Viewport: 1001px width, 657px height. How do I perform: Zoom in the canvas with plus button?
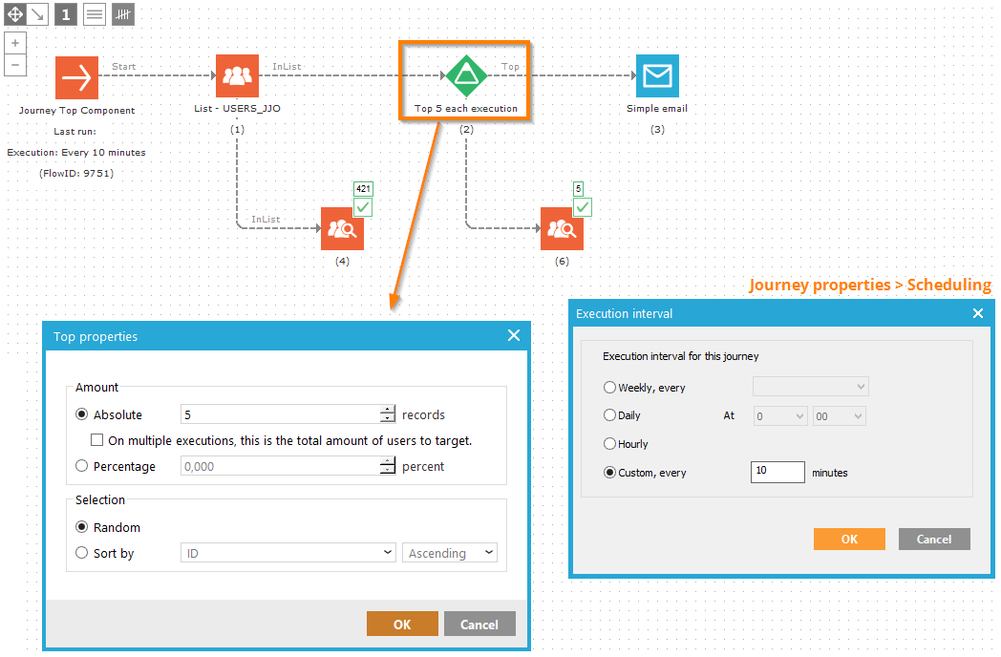pos(15,44)
